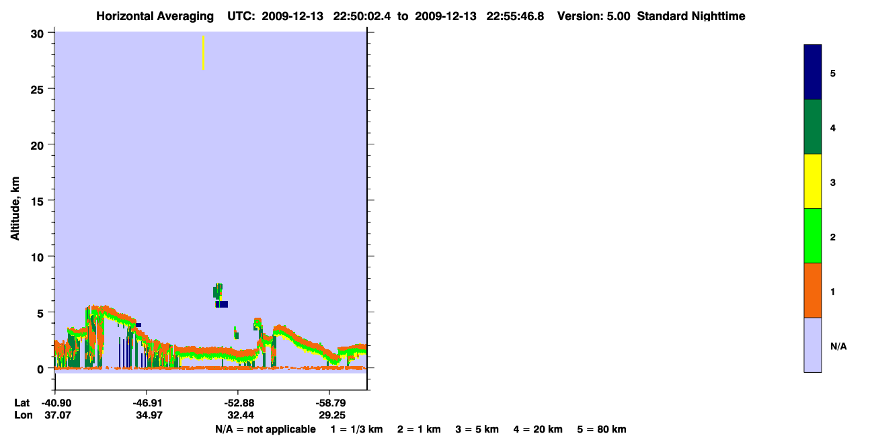Click the 'Lon' row label

tap(22, 415)
